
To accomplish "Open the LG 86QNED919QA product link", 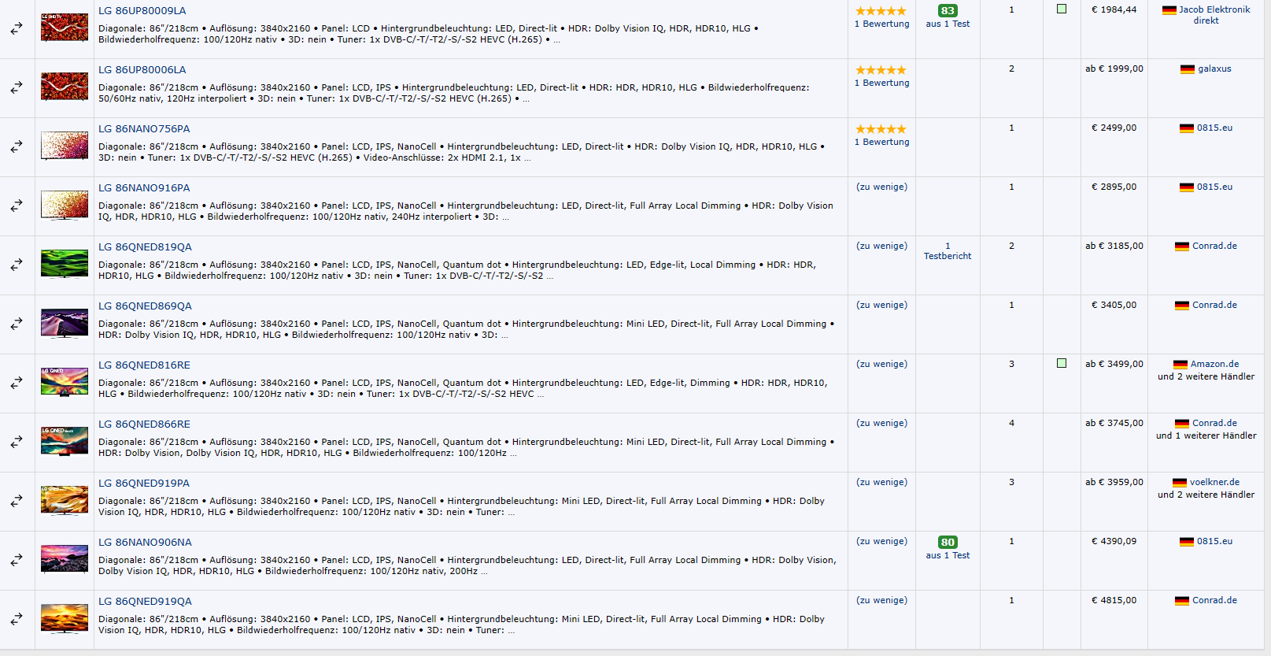I will [145, 602].
